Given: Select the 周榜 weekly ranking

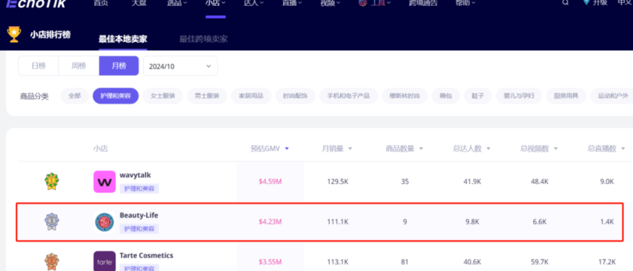Looking at the screenshot, I should click(x=78, y=66).
